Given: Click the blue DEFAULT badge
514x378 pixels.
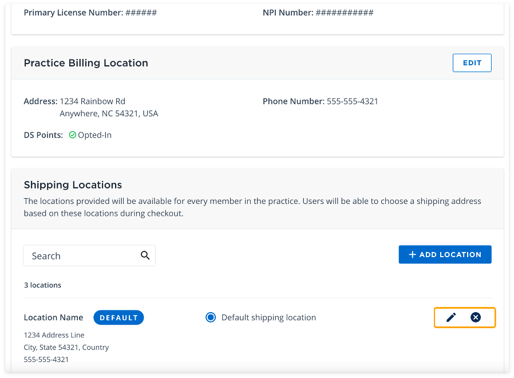Looking at the screenshot, I should pos(118,317).
